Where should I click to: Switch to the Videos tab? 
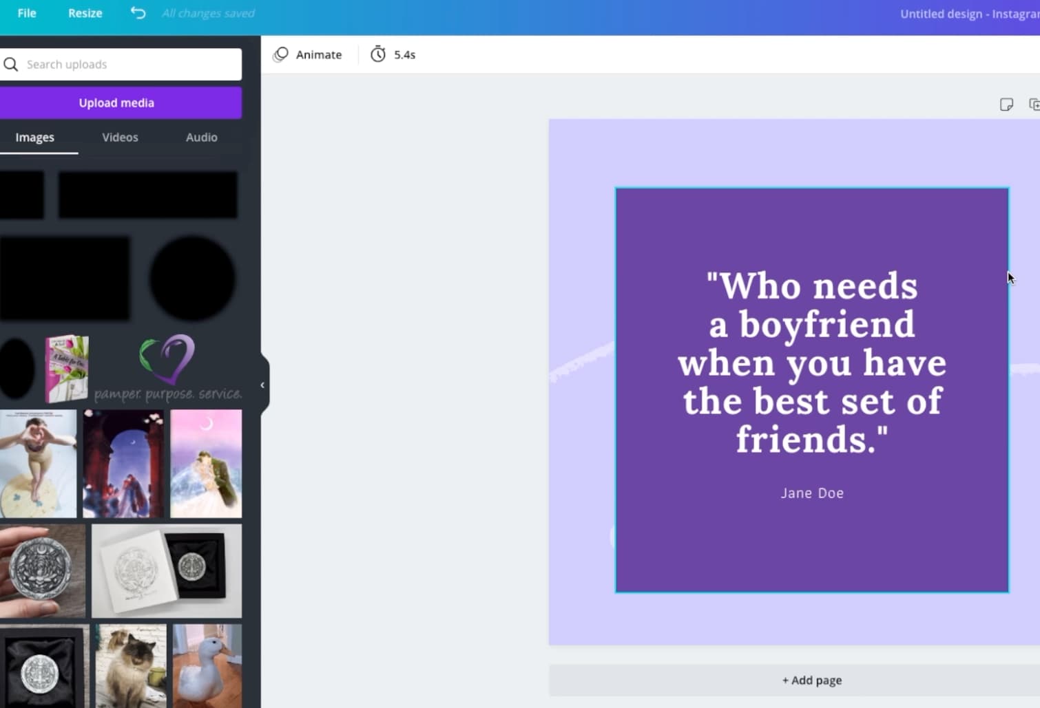(120, 137)
